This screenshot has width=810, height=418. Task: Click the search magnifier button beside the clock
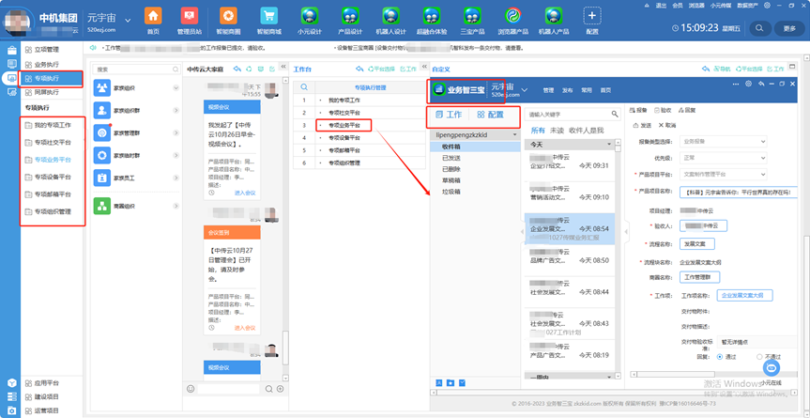pyautogui.click(x=759, y=28)
